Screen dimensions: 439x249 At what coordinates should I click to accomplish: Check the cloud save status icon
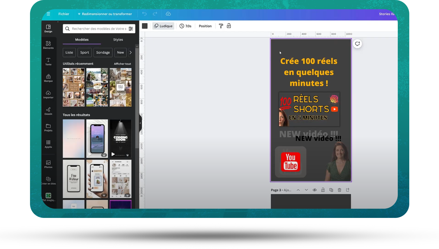coord(168,14)
